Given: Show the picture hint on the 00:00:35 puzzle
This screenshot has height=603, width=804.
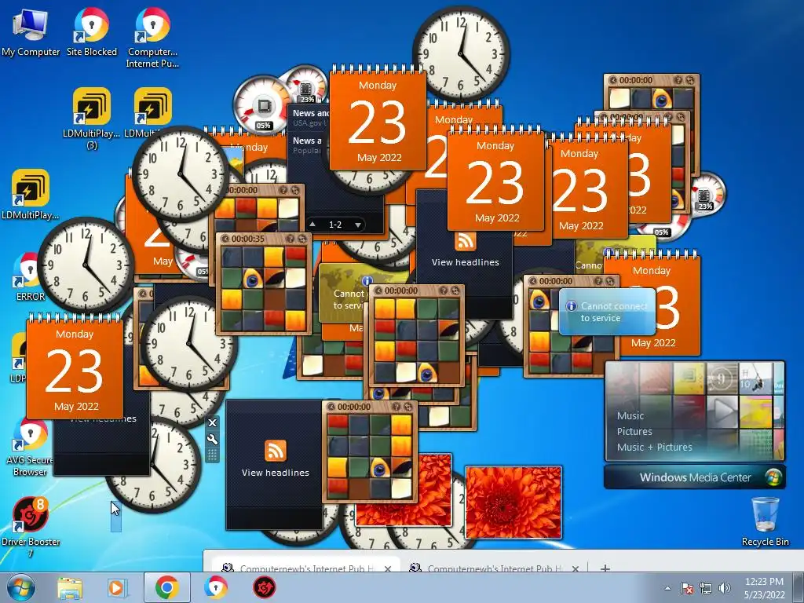Looking at the screenshot, I should pos(291,239).
